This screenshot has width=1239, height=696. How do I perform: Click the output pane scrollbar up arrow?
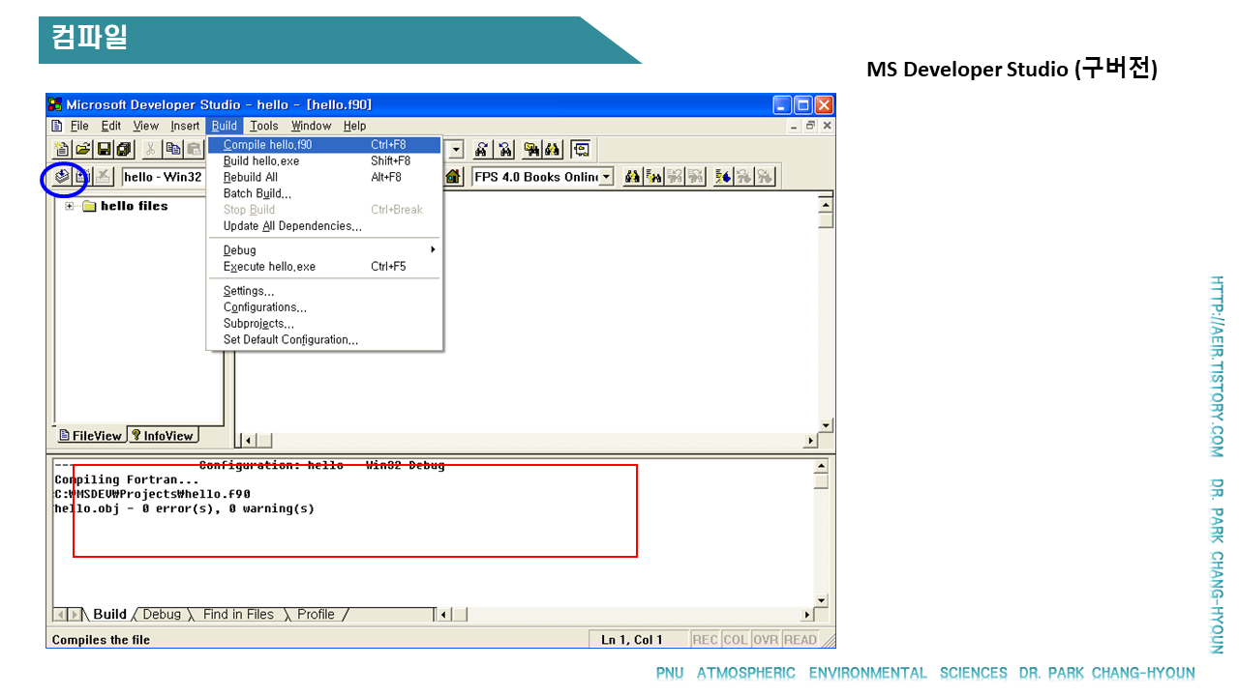(x=821, y=467)
